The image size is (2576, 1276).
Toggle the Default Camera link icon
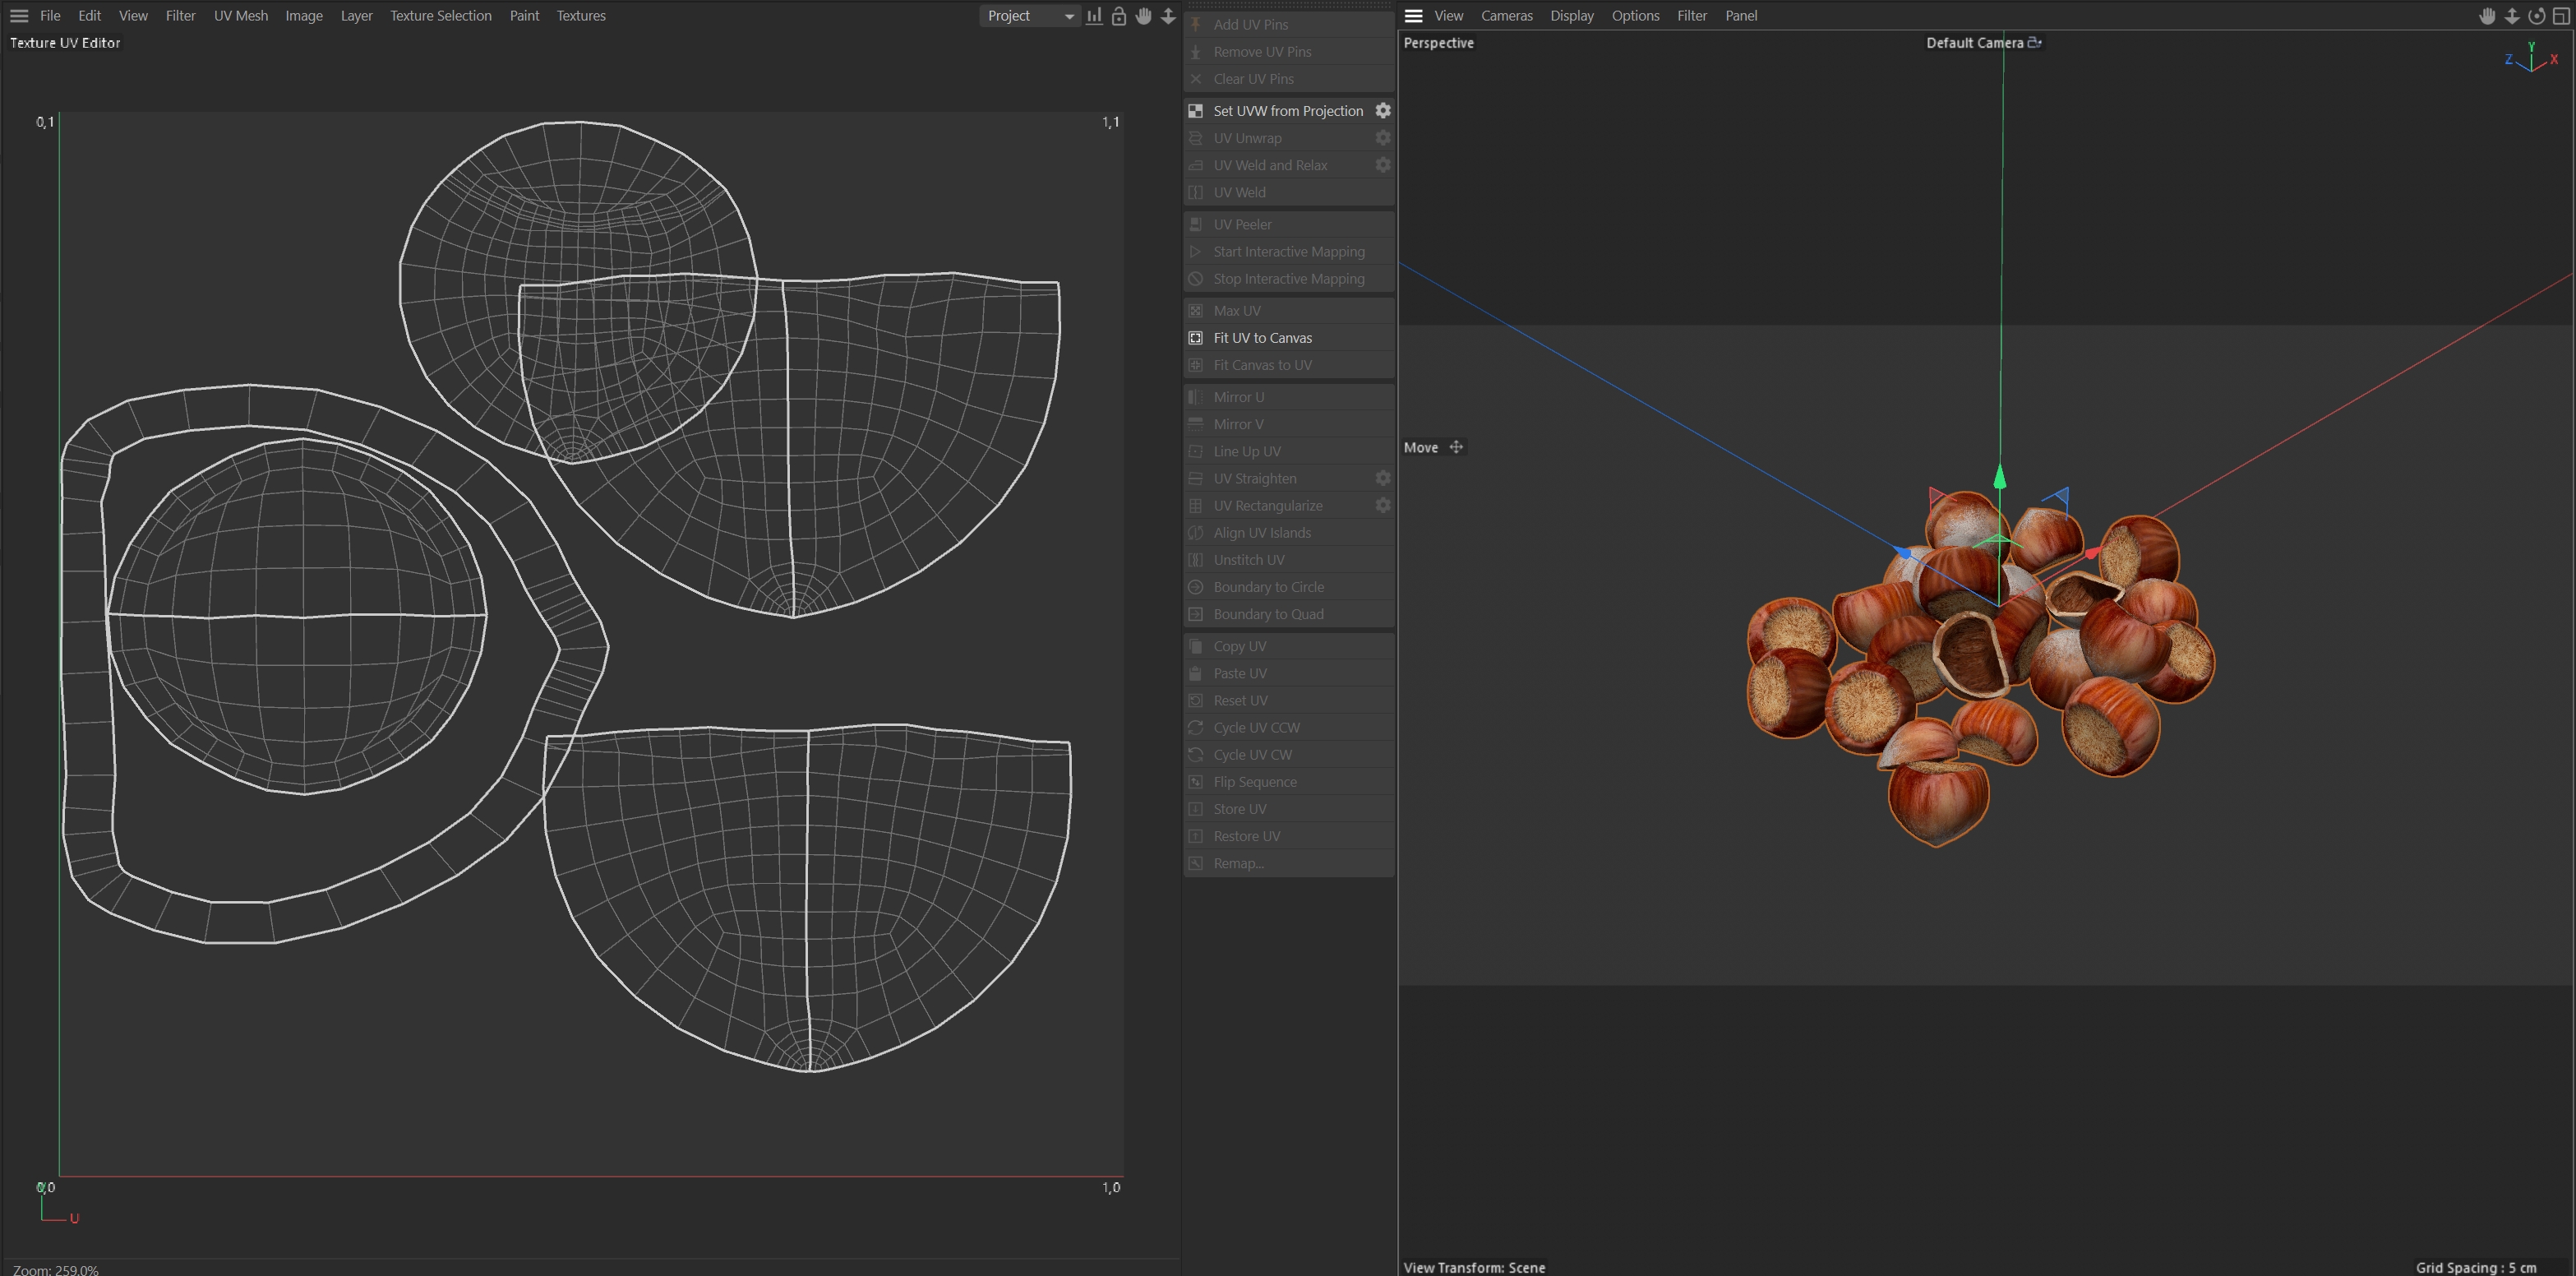[2034, 42]
